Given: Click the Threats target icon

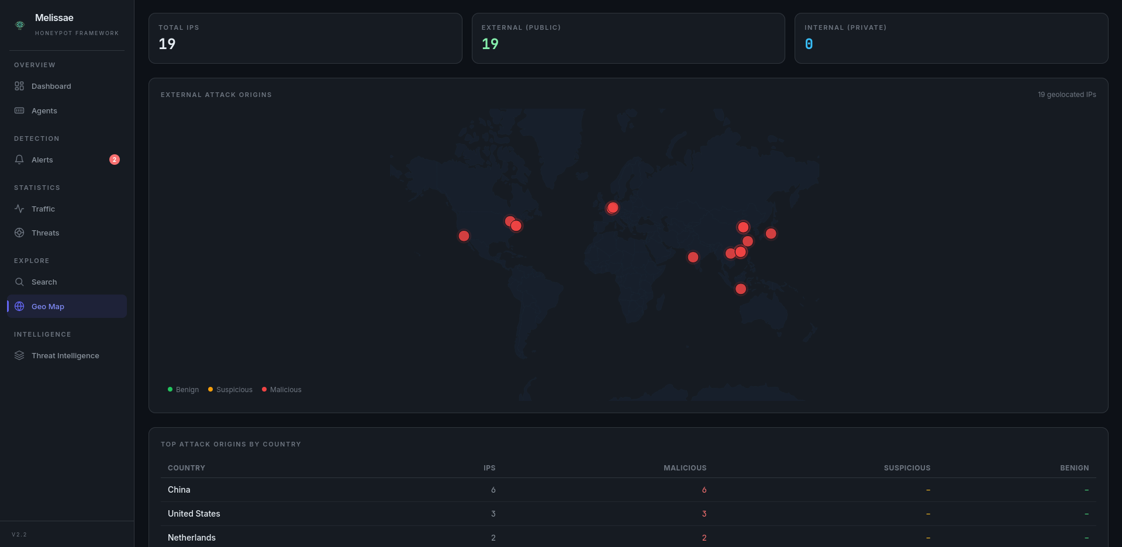Looking at the screenshot, I should click(19, 233).
